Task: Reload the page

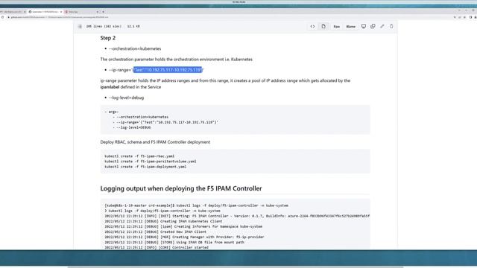Action: tap(3, 17)
